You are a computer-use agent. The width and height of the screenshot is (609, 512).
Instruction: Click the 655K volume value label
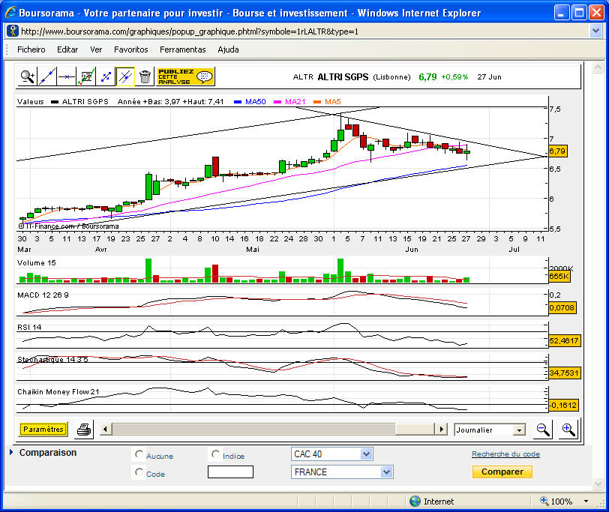(x=559, y=277)
